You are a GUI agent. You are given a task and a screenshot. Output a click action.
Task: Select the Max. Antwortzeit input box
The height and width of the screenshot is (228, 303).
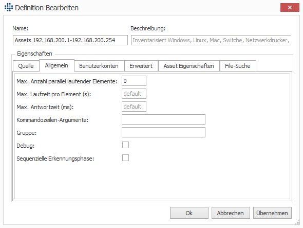[x=134, y=107]
